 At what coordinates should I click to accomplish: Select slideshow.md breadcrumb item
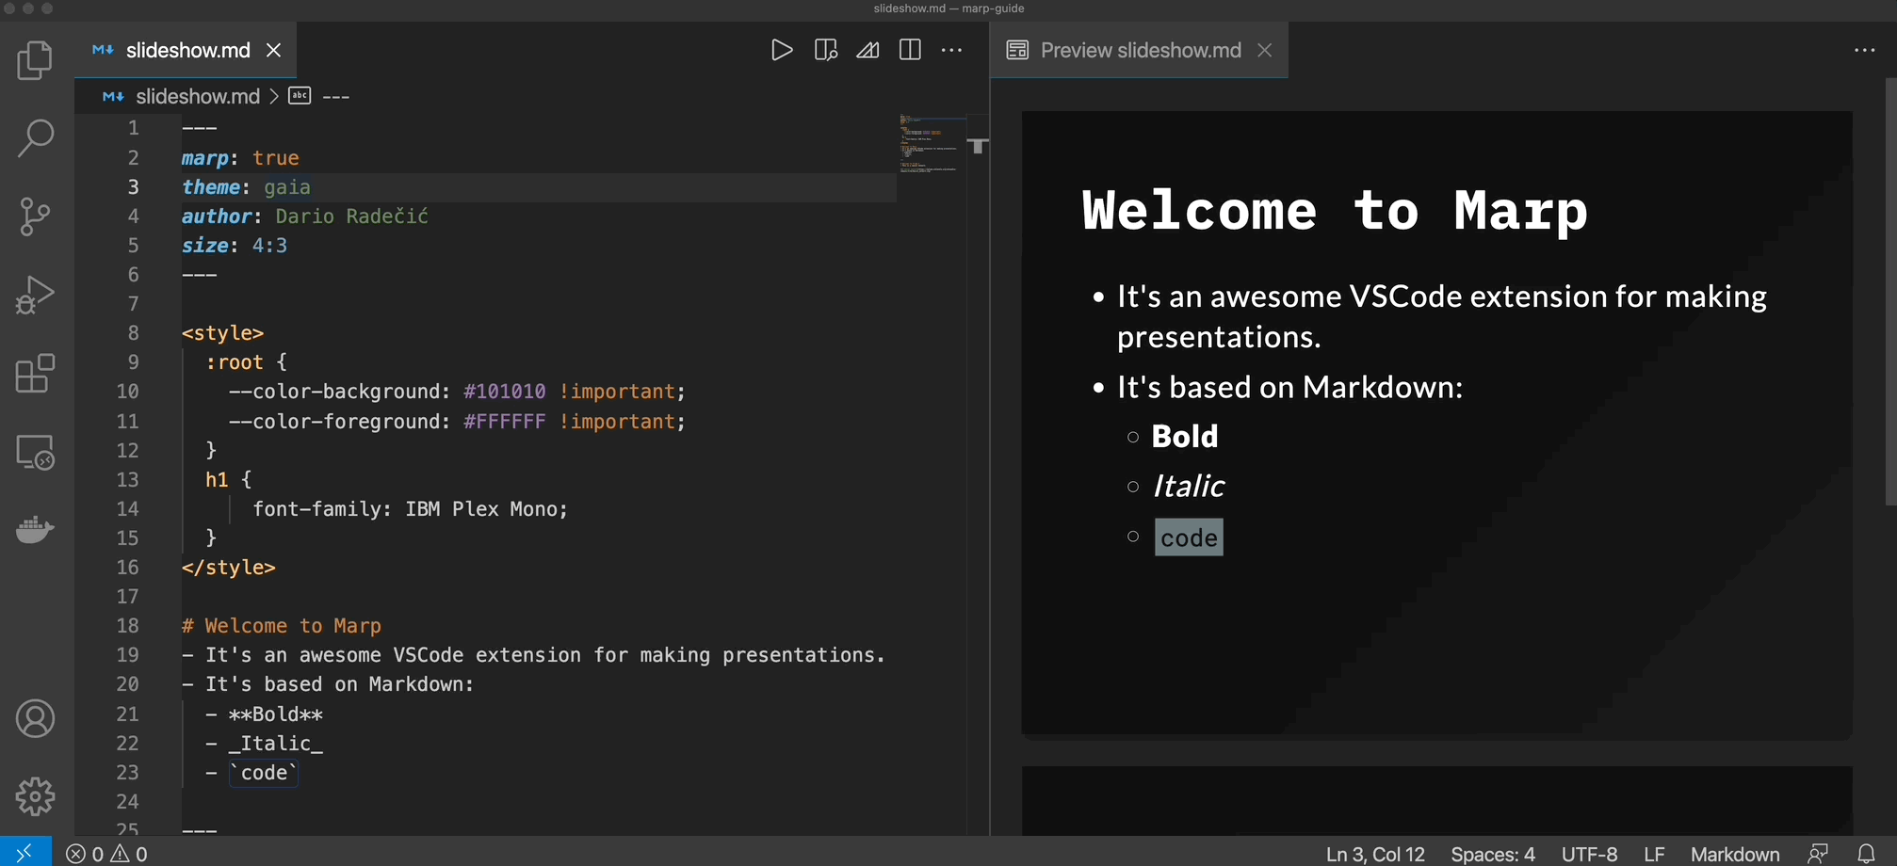[x=197, y=96]
